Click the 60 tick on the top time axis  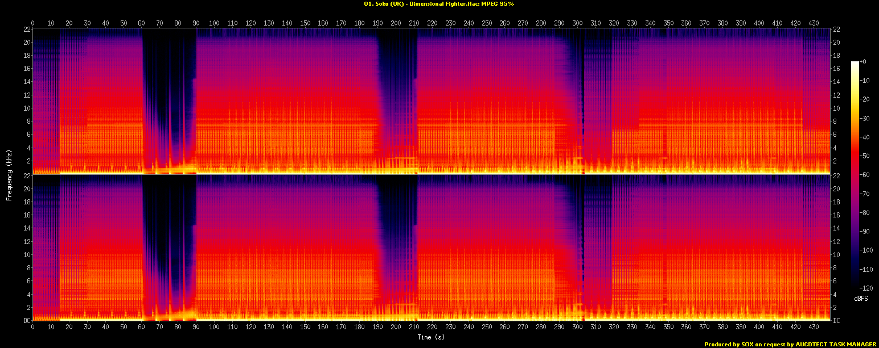(x=142, y=23)
